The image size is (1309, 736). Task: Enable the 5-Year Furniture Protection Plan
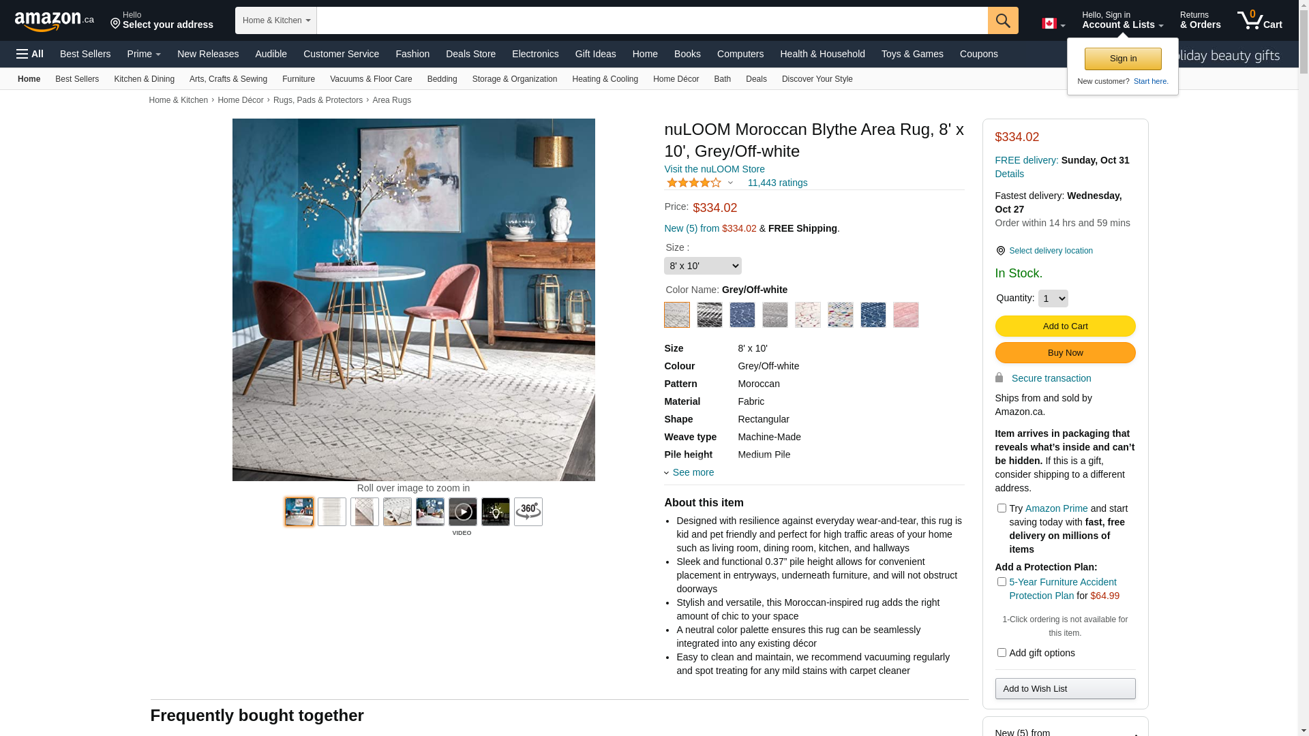[x=1002, y=582]
